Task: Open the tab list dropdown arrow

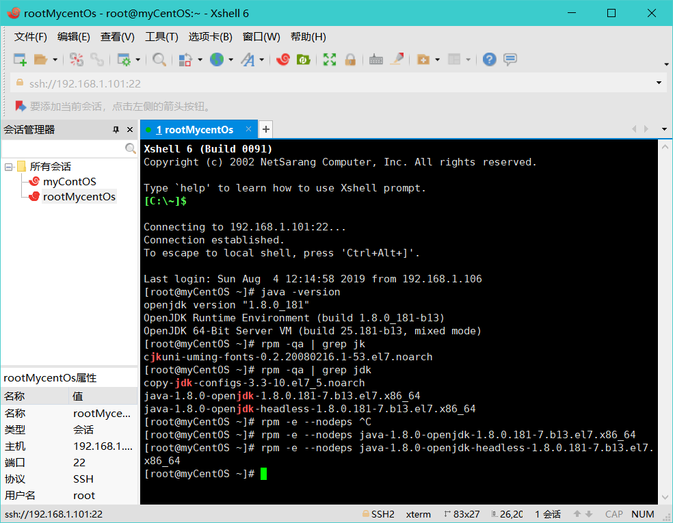Action: [664, 129]
